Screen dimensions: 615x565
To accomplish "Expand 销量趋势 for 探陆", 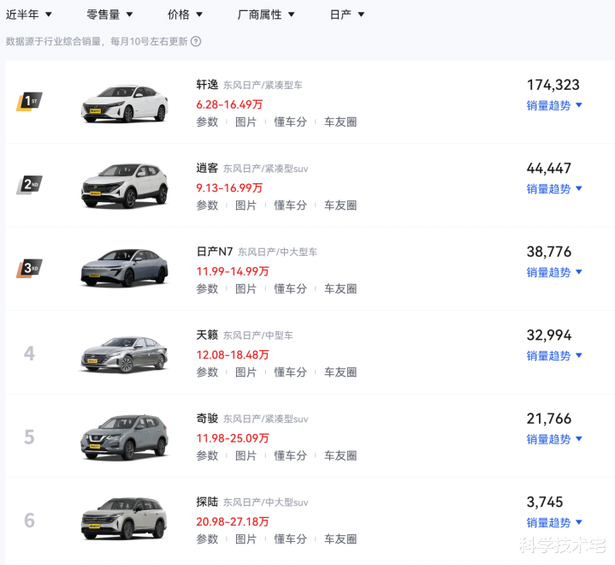I will [x=554, y=522].
